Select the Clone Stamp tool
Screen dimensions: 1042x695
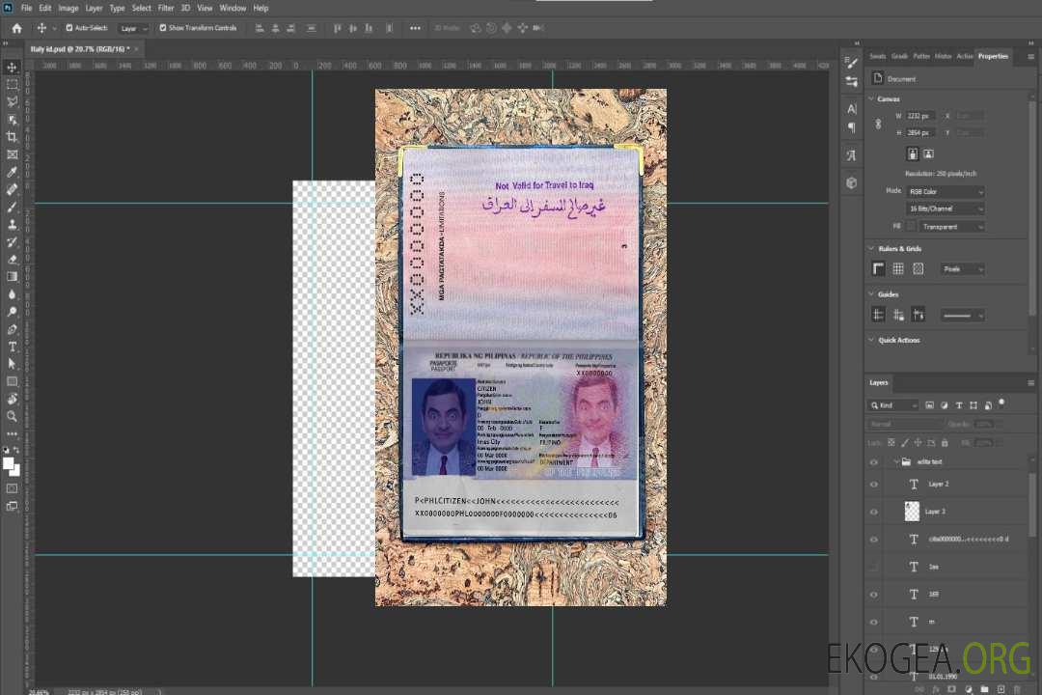[x=12, y=225]
